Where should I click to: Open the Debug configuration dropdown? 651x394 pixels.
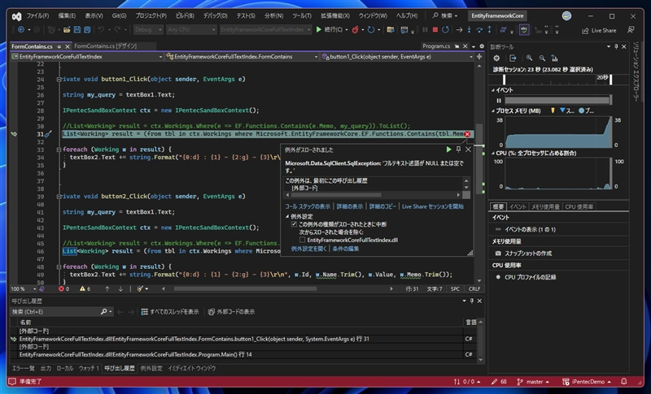[148, 30]
